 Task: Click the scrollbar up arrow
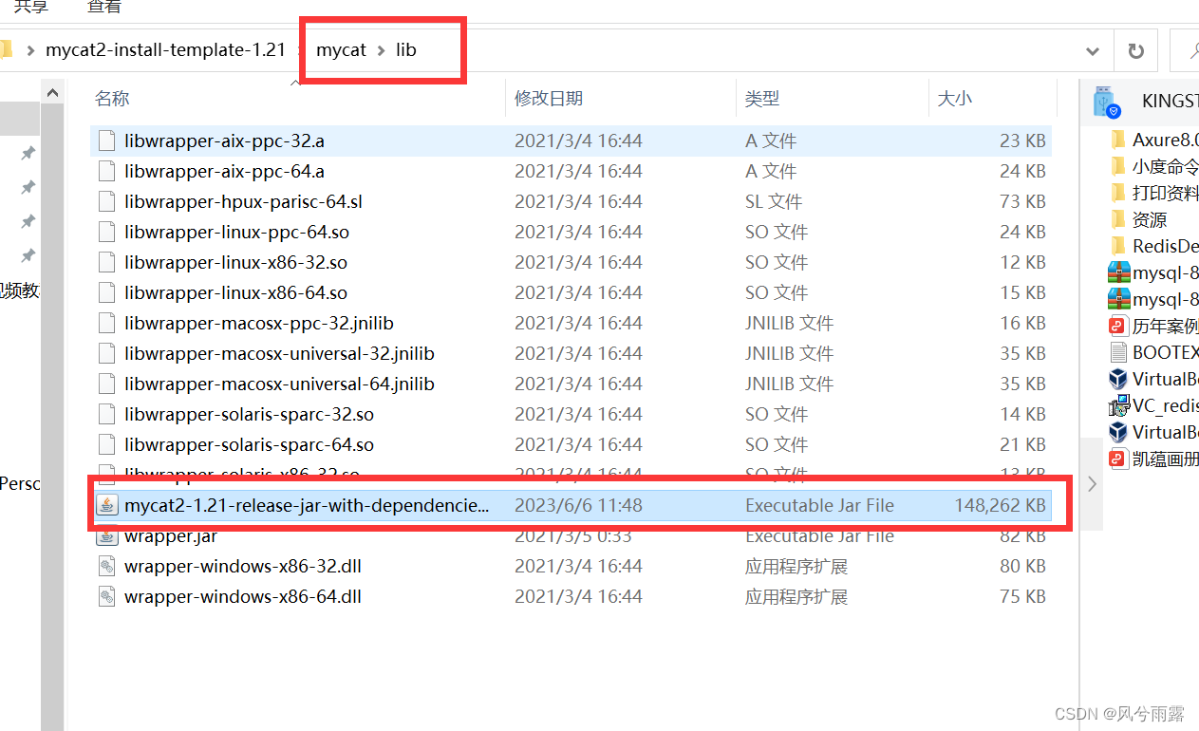pos(52,91)
